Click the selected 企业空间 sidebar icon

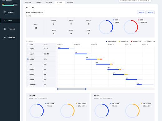5,20
